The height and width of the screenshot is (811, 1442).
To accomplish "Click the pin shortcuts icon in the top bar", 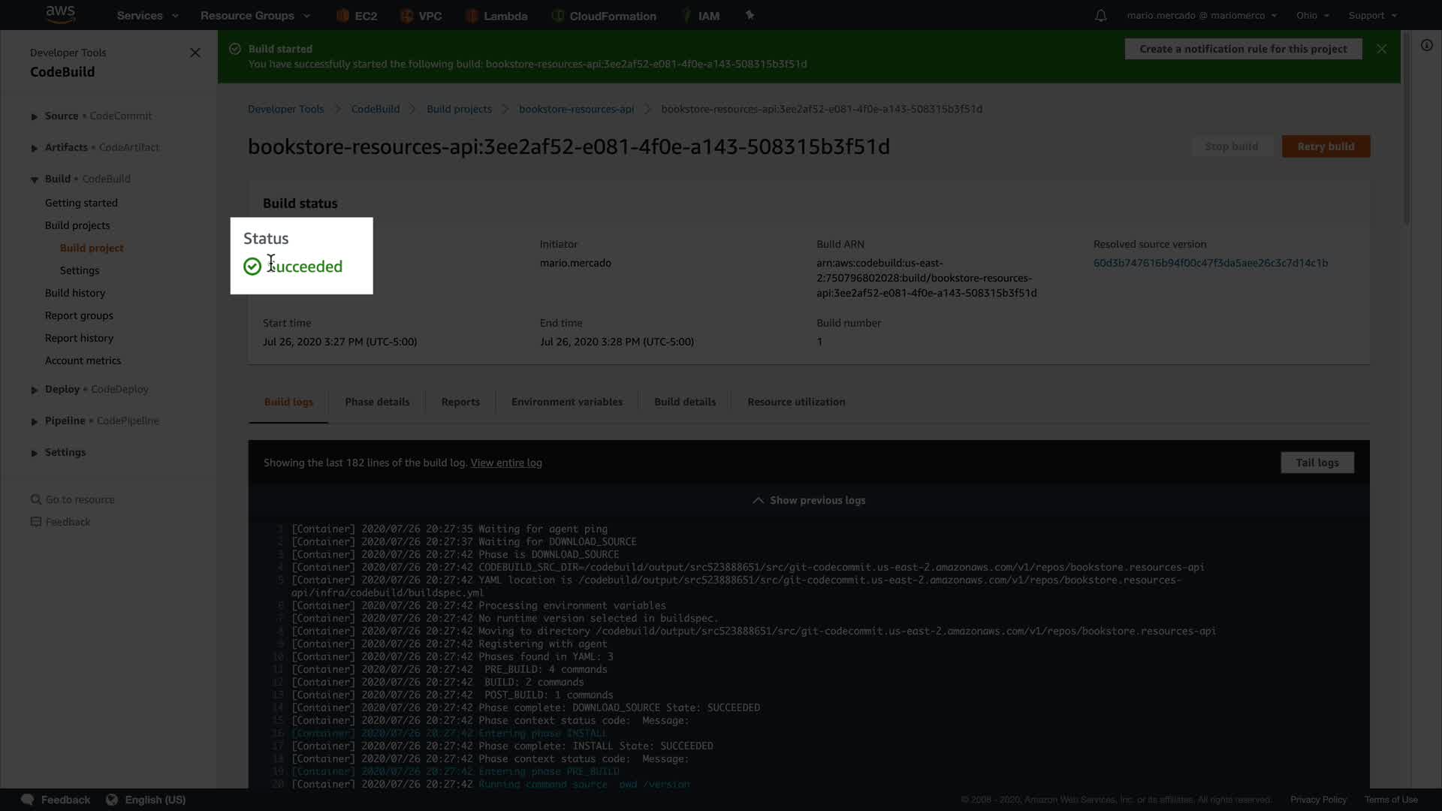I will pos(749,15).
